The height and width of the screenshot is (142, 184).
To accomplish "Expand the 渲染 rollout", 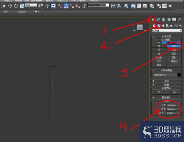I will (167, 81).
